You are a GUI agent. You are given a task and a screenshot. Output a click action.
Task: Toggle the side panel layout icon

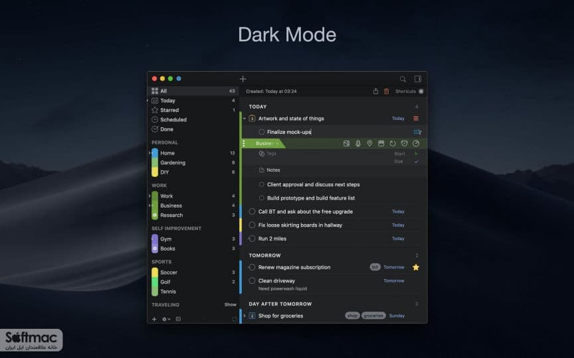pos(418,79)
